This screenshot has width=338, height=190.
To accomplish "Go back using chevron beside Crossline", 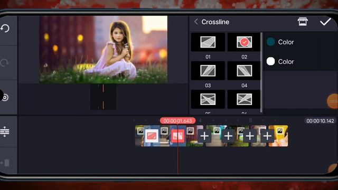I will coord(196,22).
